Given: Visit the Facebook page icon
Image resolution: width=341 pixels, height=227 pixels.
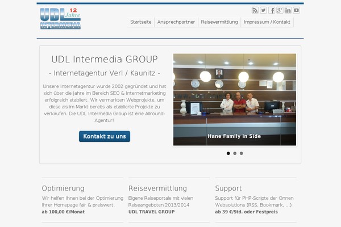Looking at the screenshot, I should (272, 10).
